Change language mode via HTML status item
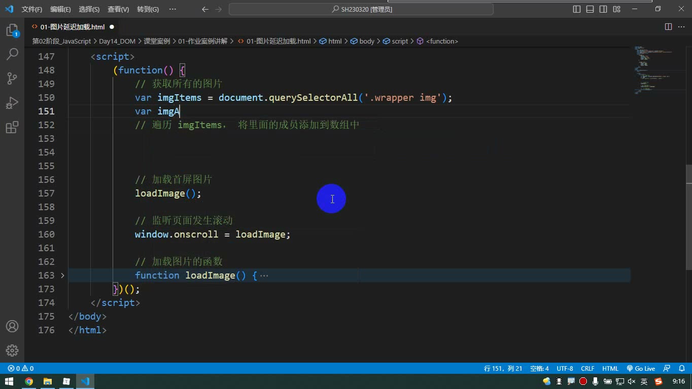The width and height of the screenshot is (692, 389). [610, 368]
